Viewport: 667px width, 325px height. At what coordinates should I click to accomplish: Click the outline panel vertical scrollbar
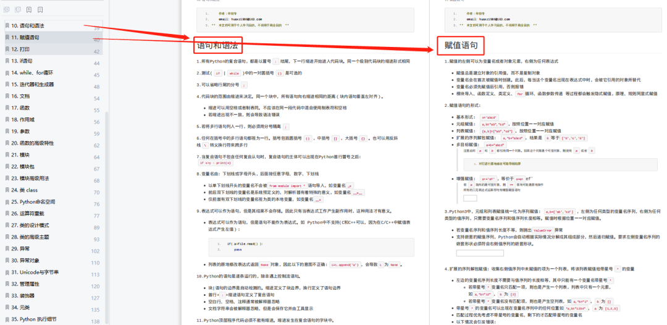pyautogui.click(x=107, y=217)
